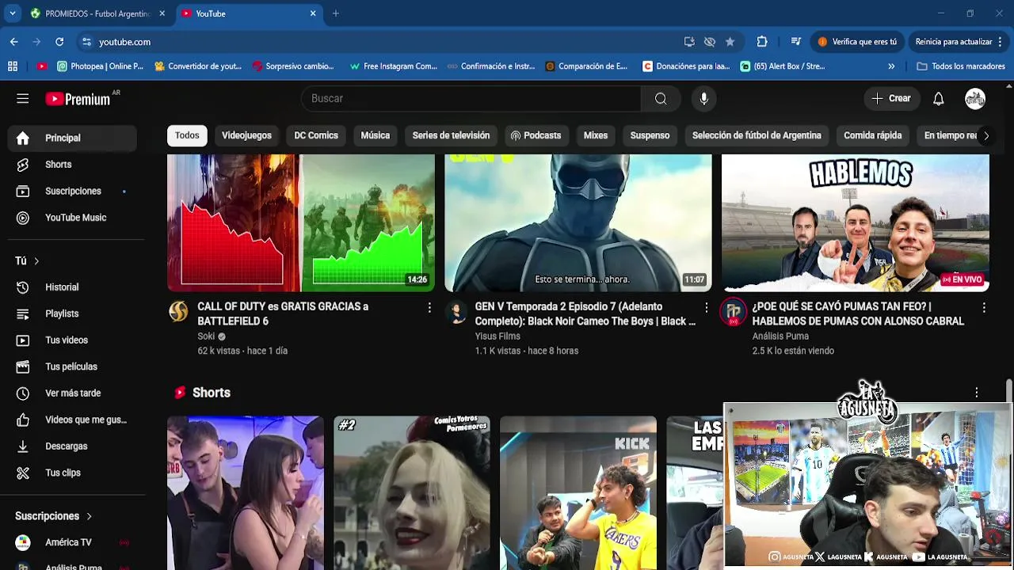Viewport: 1014px width, 570px height.
Task: Select the DC Comics filter chip
Action: (316, 135)
